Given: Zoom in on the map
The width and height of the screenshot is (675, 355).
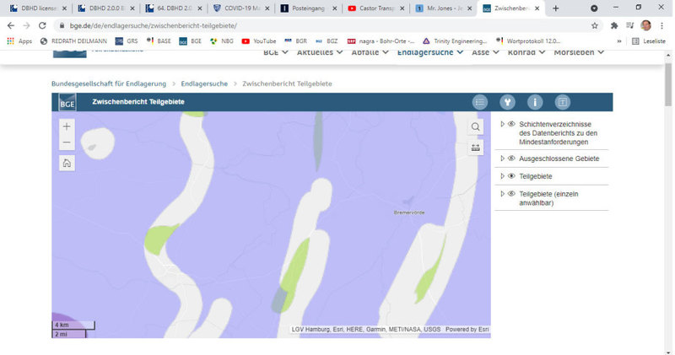Looking at the screenshot, I should (67, 126).
